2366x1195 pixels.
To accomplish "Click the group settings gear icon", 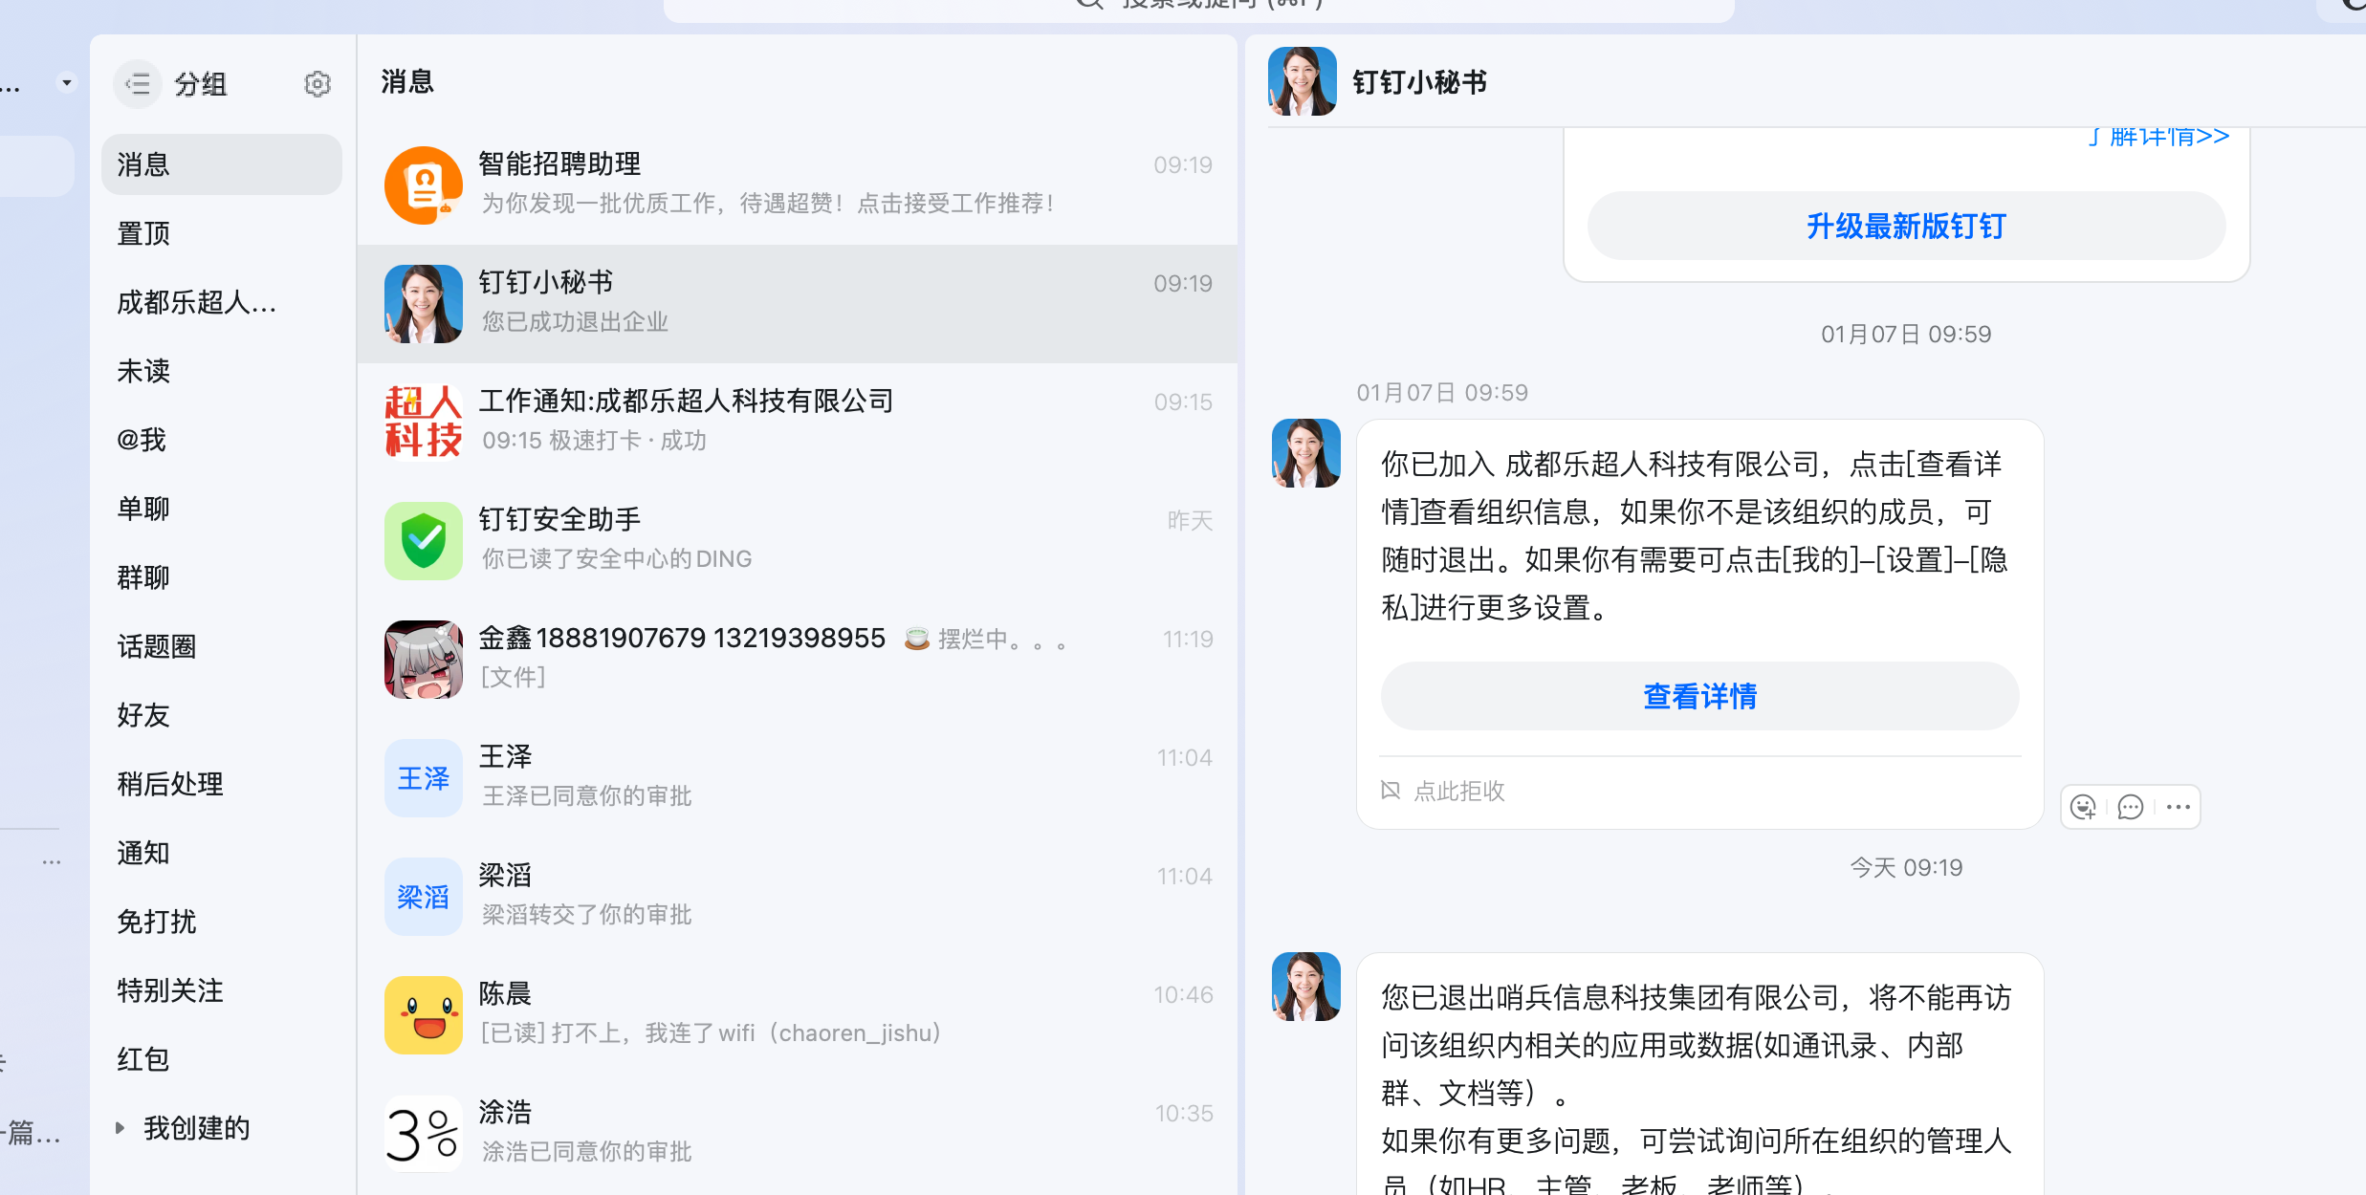I will click(x=318, y=84).
